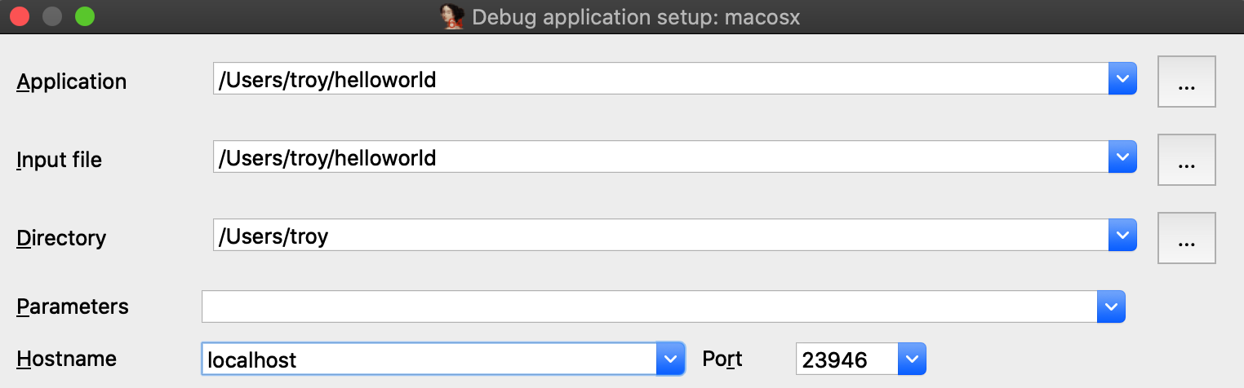
Task: Click the Port field showing 23946
Action: click(846, 359)
